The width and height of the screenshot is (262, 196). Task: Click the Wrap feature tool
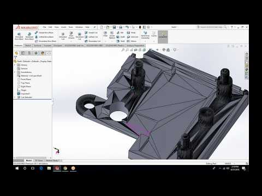[132, 33]
